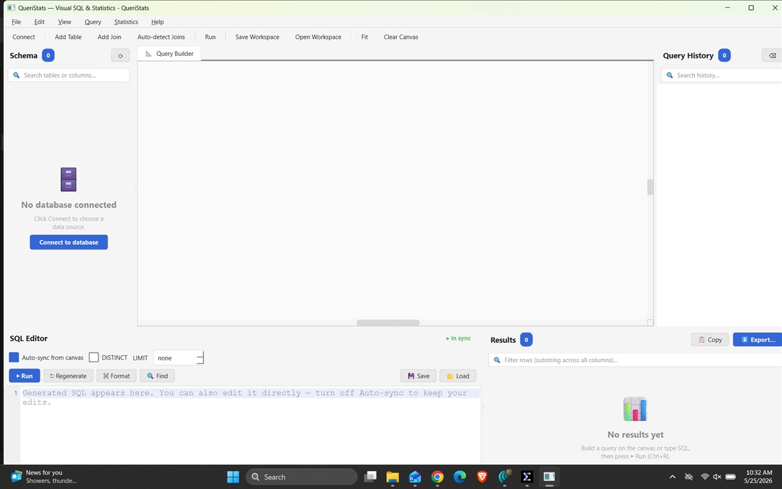Select the Query Builder tab
The image size is (782, 489).
click(x=169, y=53)
